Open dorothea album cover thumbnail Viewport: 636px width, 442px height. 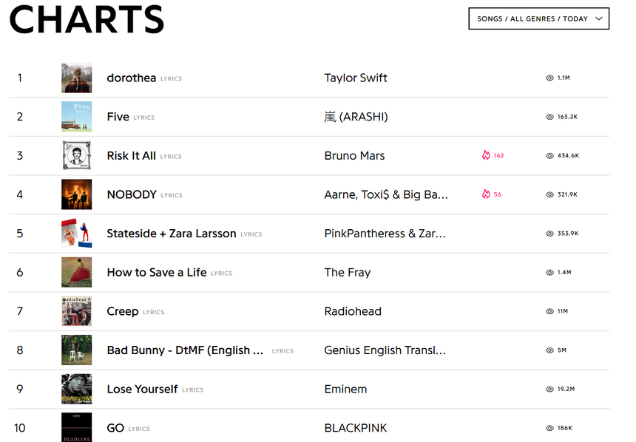point(77,78)
